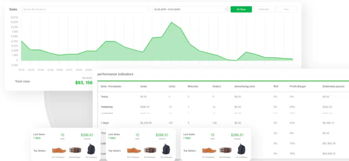The width and height of the screenshot is (349, 161).
Task: Open backpack thumbnail in rightmost Last Sales card
Action: click(x=241, y=149)
